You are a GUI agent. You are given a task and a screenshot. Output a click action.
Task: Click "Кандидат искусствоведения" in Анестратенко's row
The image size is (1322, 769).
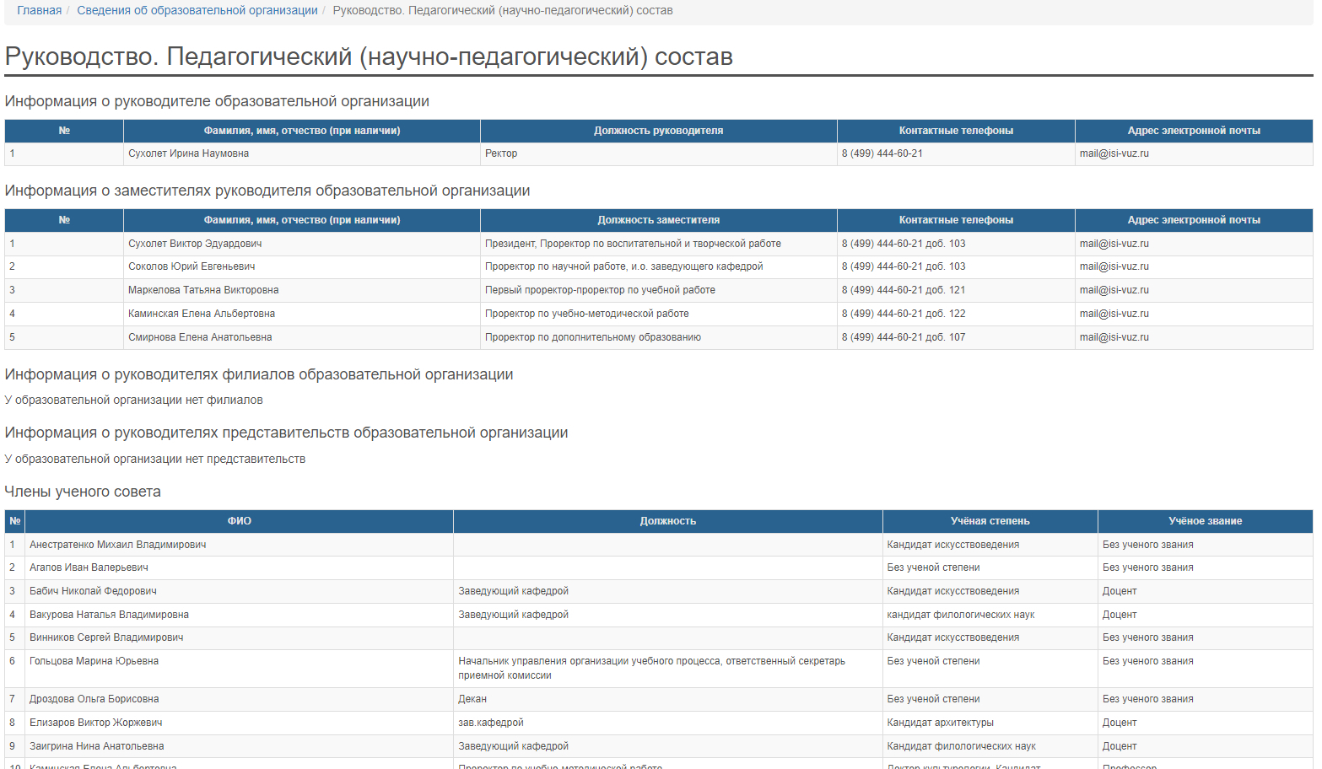(x=953, y=545)
